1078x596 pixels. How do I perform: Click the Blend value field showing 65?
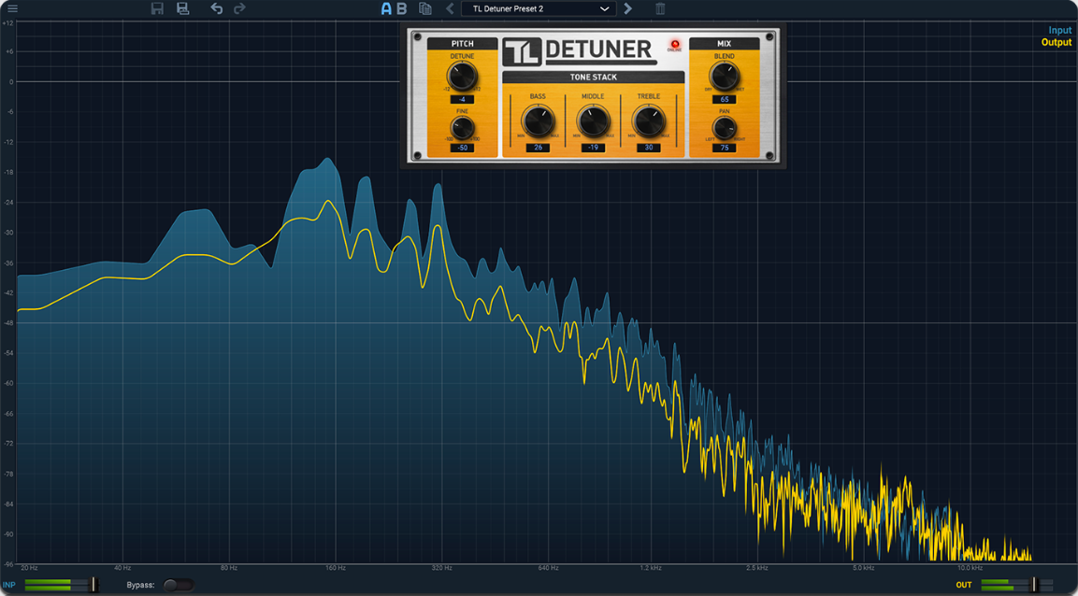(x=724, y=100)
